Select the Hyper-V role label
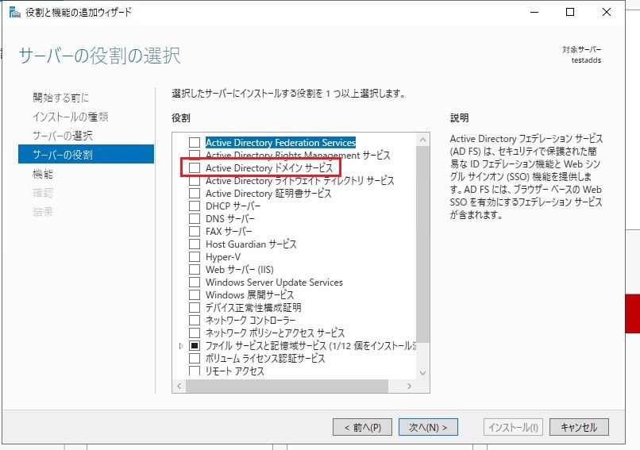 [223, 256]
